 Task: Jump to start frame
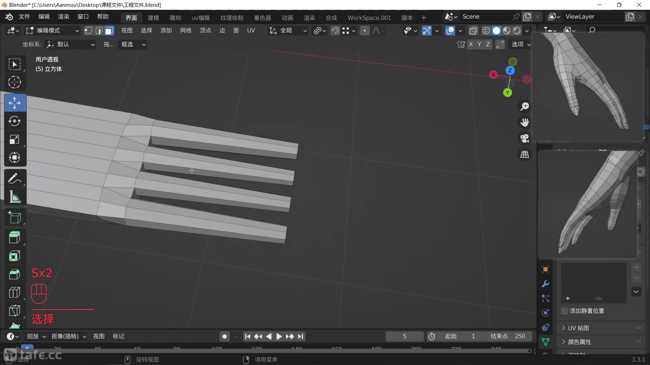pos(247,337)
